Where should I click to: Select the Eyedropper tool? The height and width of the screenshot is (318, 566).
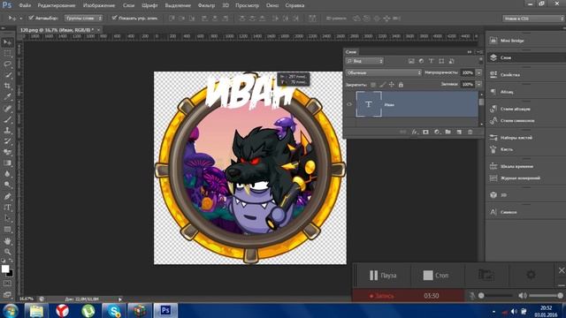click(x=7, y=96)
